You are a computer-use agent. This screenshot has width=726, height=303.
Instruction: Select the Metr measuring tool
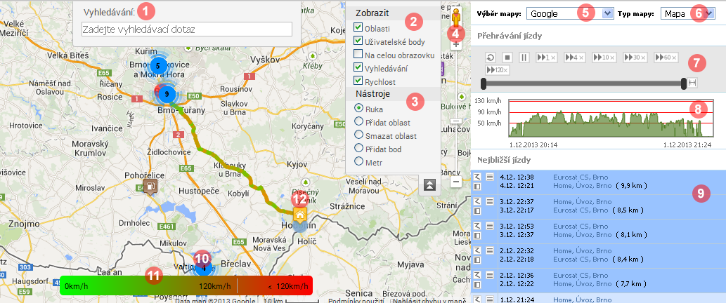pyautogui.click(x=358, y=161)
